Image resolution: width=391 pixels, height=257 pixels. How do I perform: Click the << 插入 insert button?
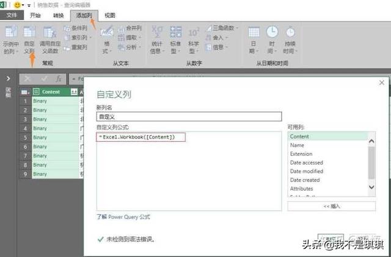tap(331, 206)
